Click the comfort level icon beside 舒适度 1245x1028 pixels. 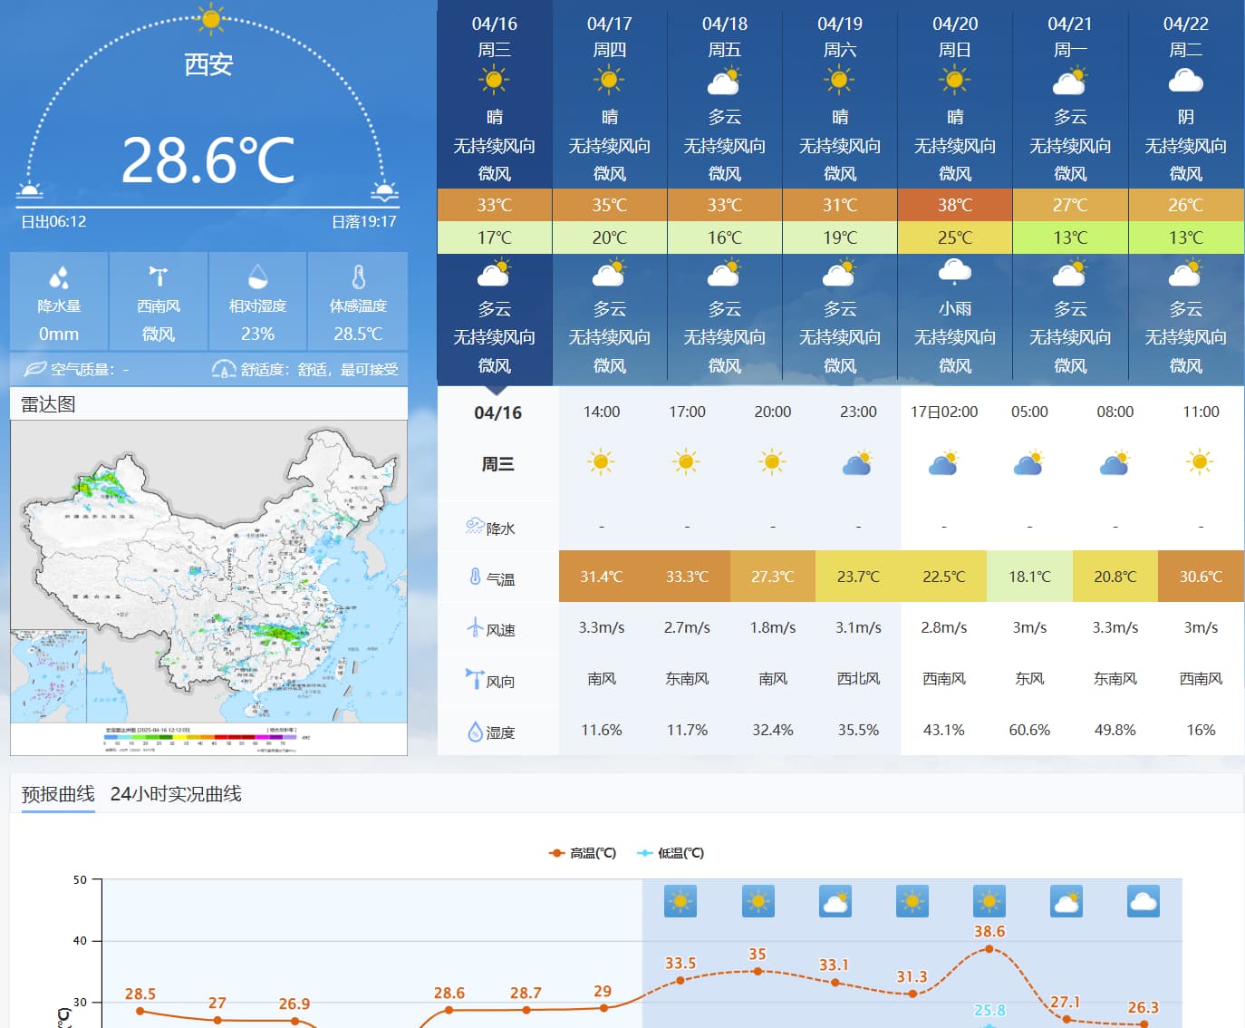coord(224,369)
